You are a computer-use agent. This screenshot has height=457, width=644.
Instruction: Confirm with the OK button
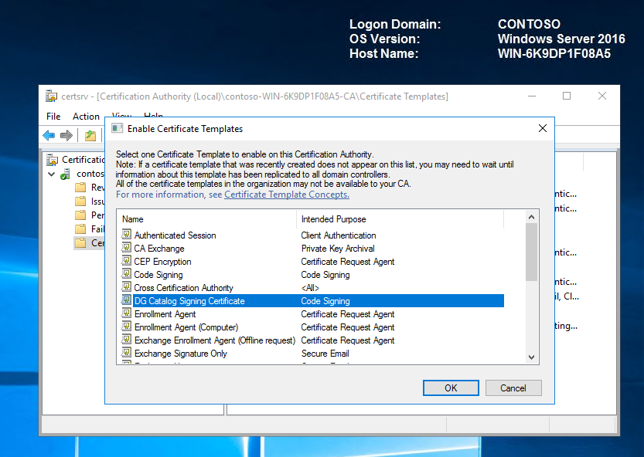click(x=451, y=388)
